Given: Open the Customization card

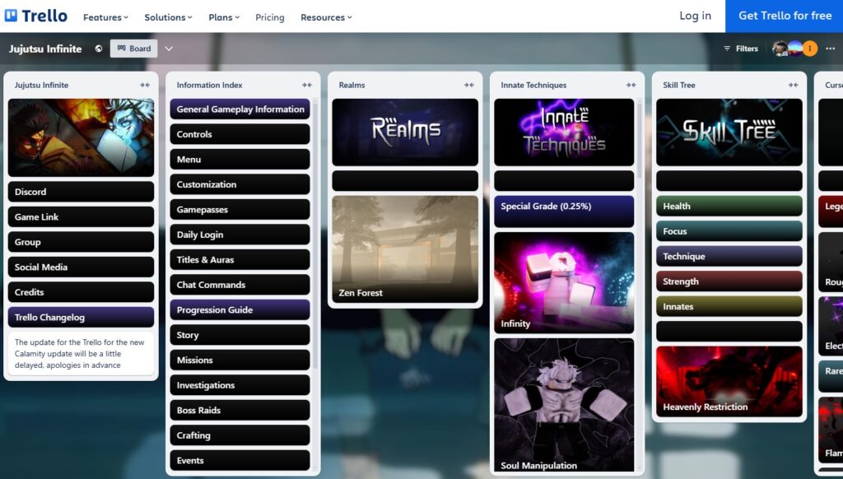Looking at the screenshot, I should coord(240,184).
